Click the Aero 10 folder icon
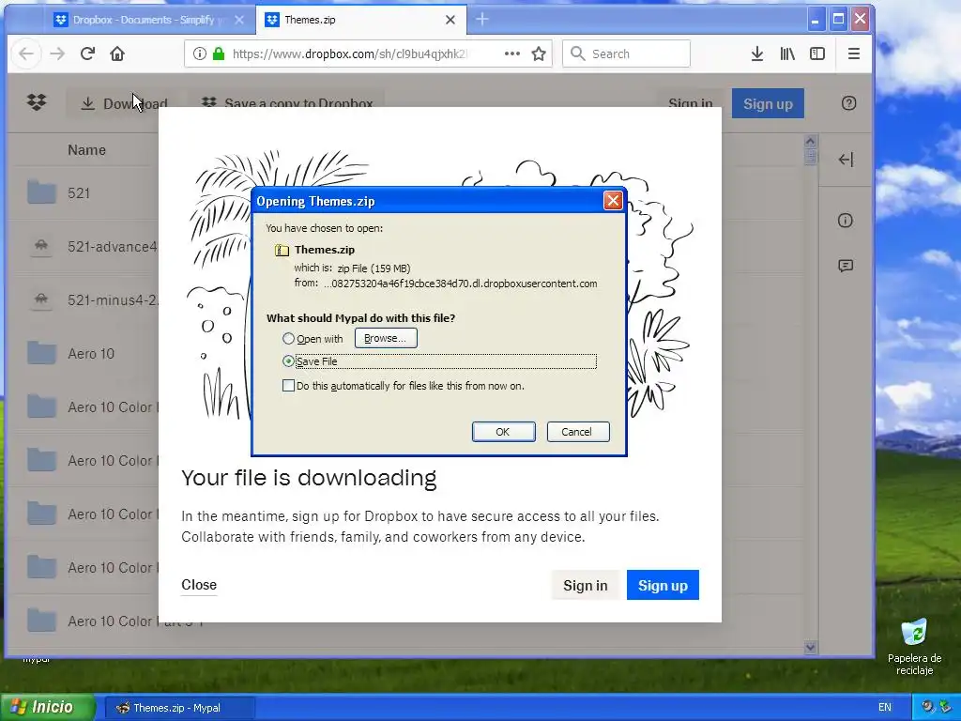Screen dimensions: 961x721 click(41, 353)
